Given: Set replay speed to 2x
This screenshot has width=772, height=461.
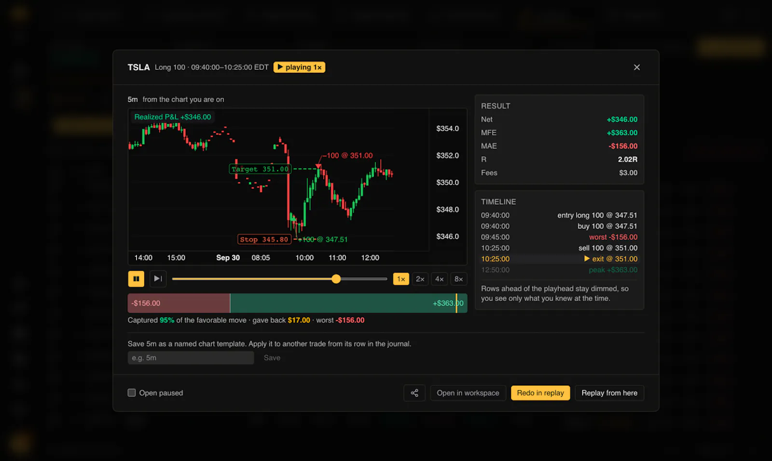Looking at the screenshot, I should point(420,279).
